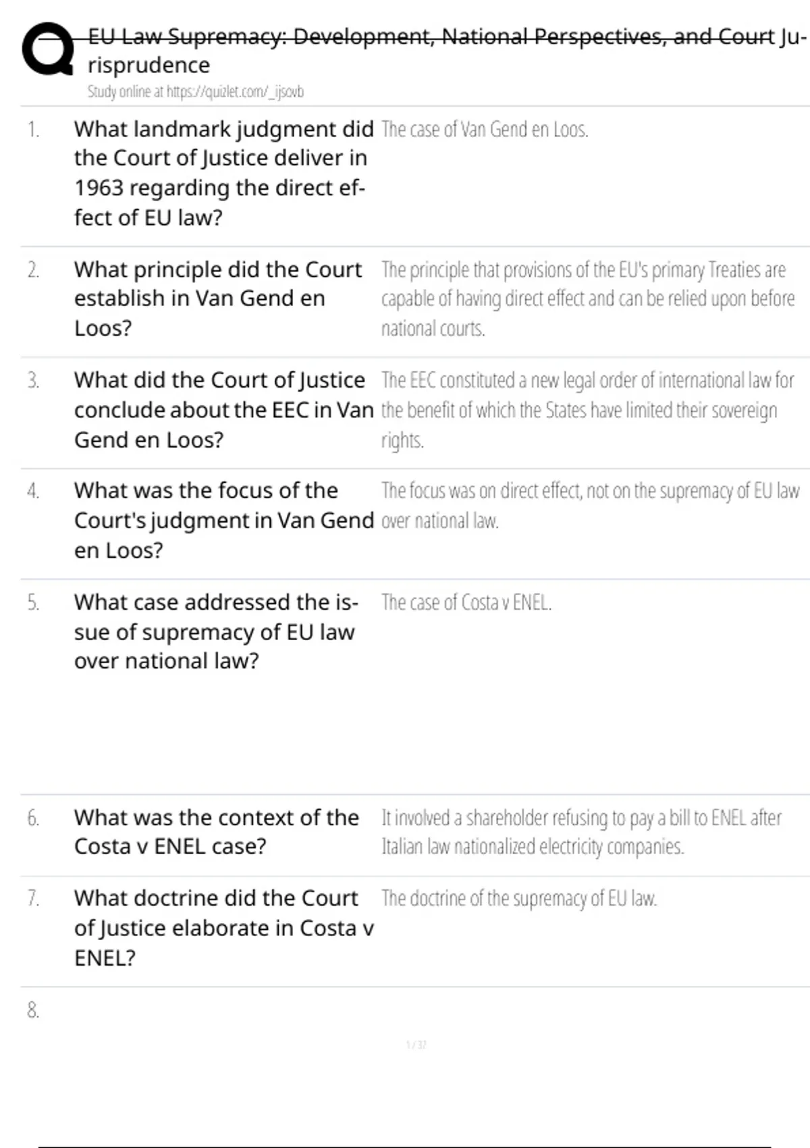The height and width of the screenshot is (1148, 810).
Task: Click the answer 'The case of Van Gend en Loos'
Action: [485, 129]
